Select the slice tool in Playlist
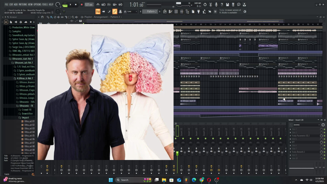This screenshot has height=184, width=327. point(66,17)
